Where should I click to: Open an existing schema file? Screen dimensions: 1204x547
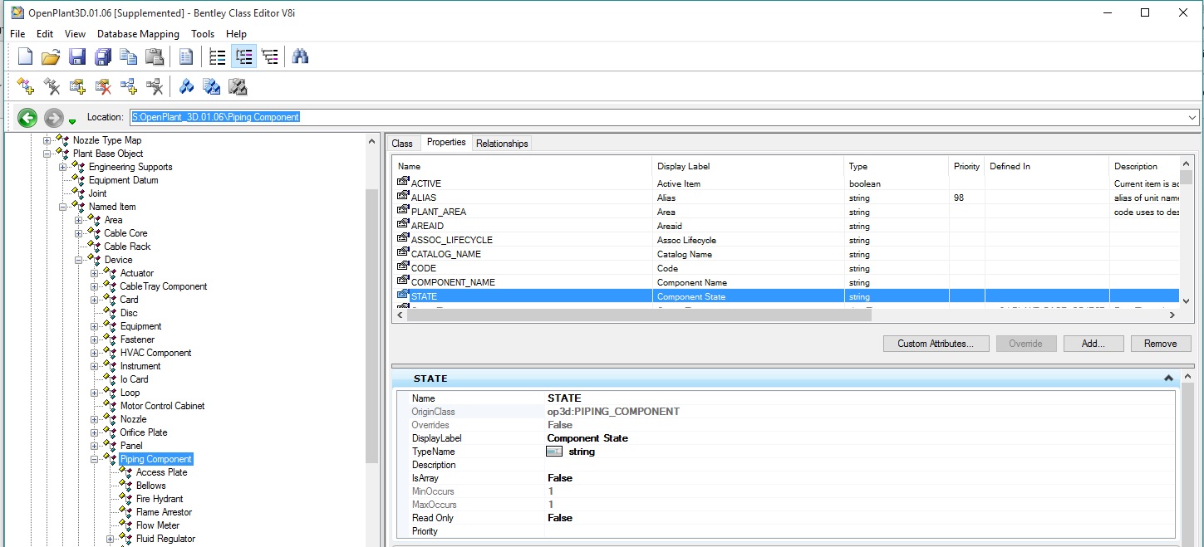51,56
